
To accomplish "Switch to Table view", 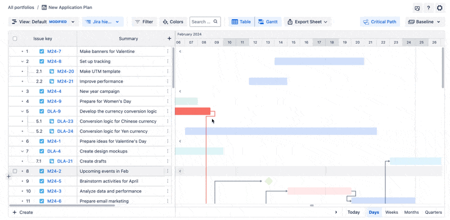I will pyautogui.click(x=241, y=22).
